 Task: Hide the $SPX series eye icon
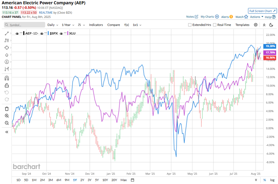point(42,33)
